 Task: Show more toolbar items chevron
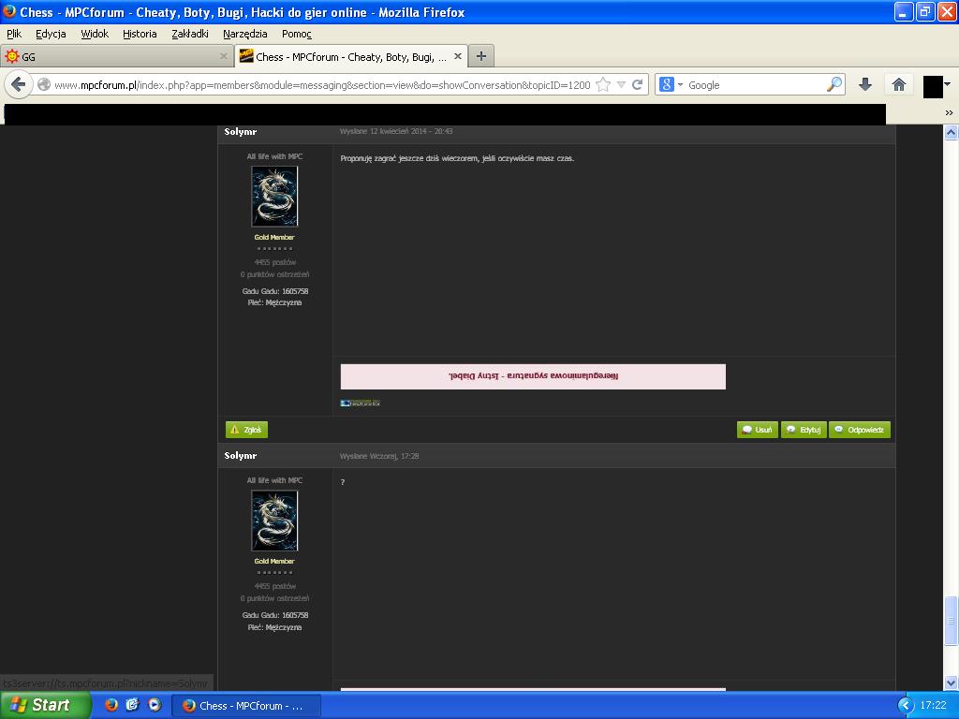(949, 112)
